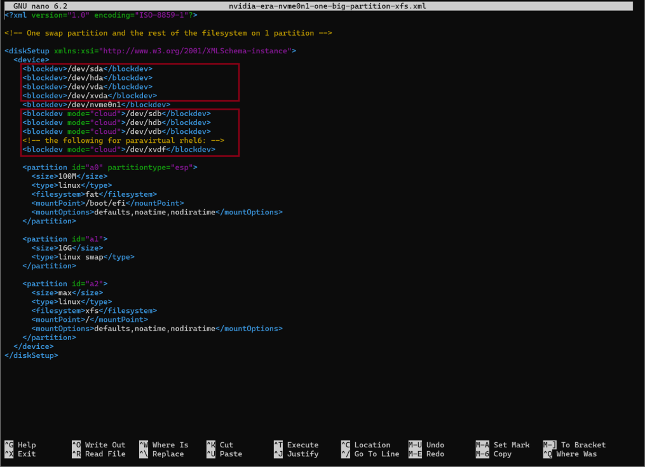Viewport: 645px width, 467px height.
Task: Click the M-E Redo shortcut
Action: (x=426, y=454)
